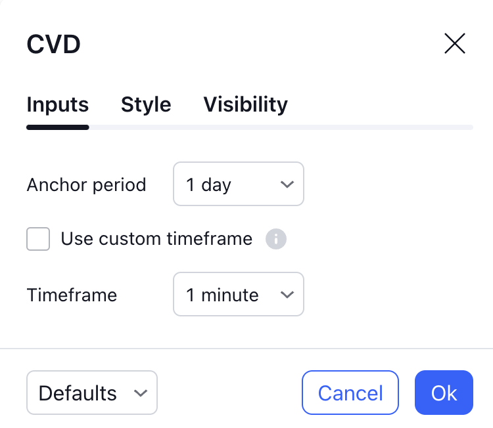Enable the Use custom timeframe checkbox
493x428 pixels.
coord(38,239)
